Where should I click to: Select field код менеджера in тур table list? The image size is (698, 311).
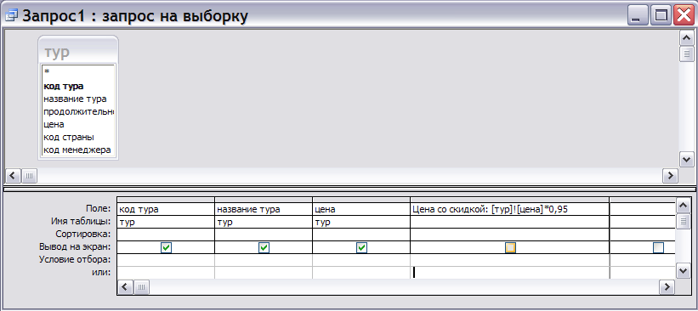(x=78, y=150)
